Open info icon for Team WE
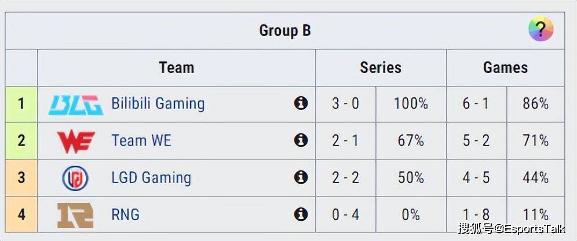Image resolution: width=577 pixels, height=241 pixels. [301, 140]
